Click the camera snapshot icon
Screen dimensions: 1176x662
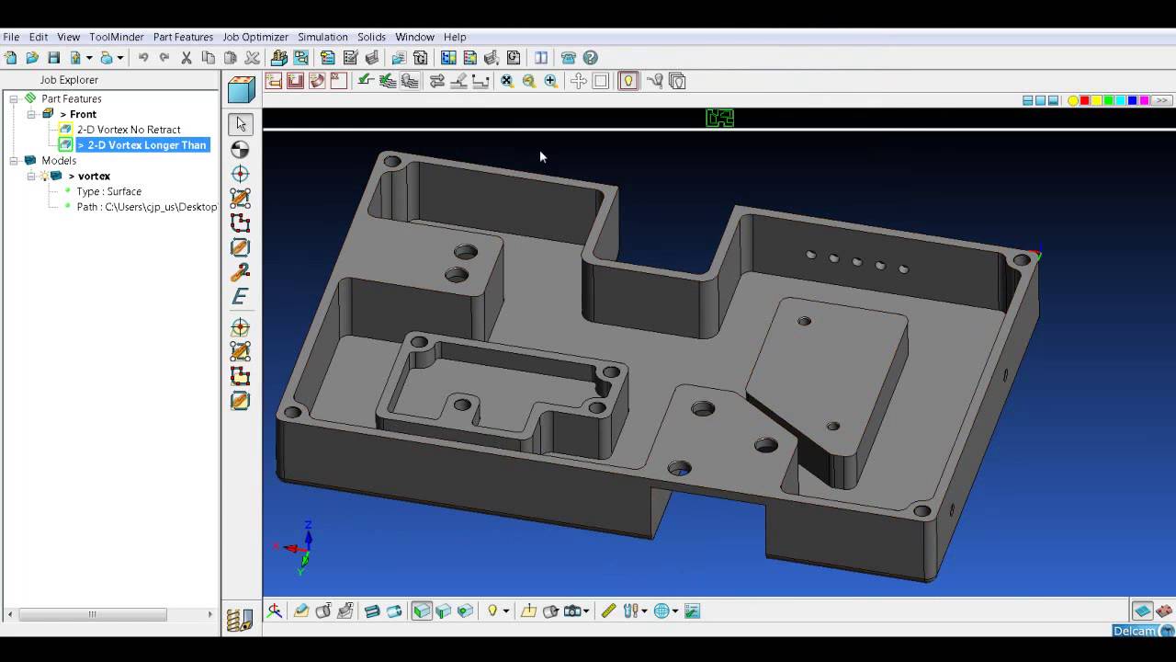[x=572, y=611]
